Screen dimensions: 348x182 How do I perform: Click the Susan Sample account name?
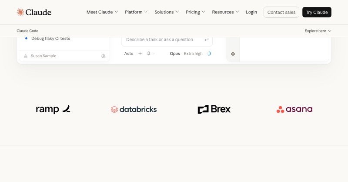pos(43,56)
